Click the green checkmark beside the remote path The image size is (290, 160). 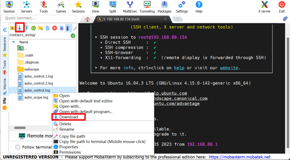coord(73,36)
